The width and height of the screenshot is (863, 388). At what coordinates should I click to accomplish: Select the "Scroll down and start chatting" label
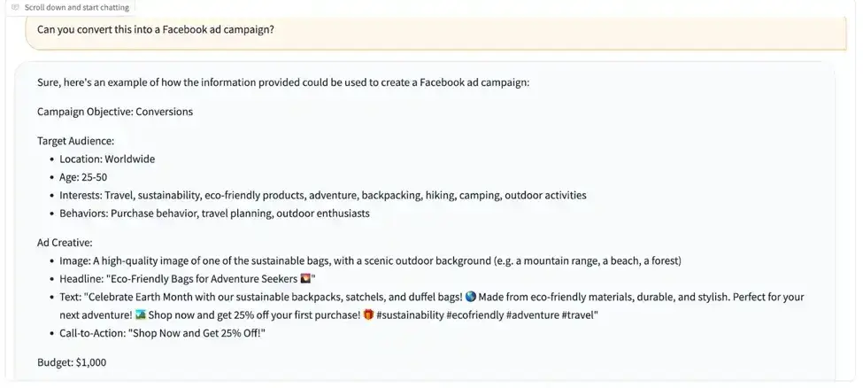tap(77, 7)
